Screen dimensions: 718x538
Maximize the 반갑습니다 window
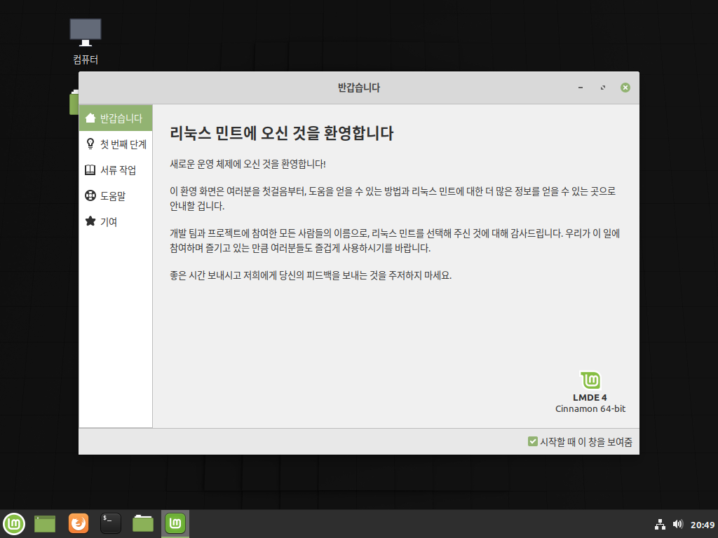[603, 88]
